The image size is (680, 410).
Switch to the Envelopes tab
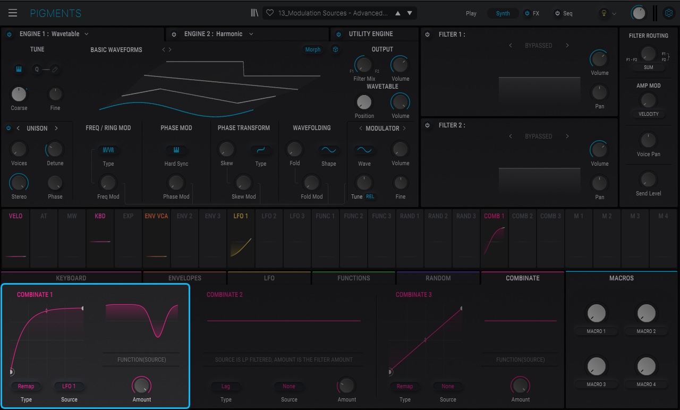click(x=185, y=278)
